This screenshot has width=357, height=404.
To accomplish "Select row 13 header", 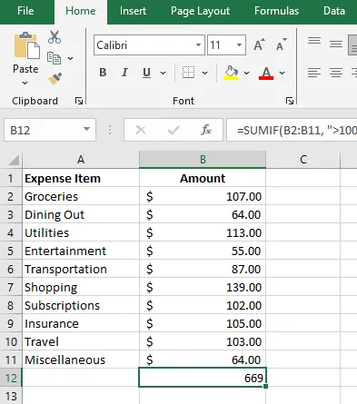I will (x=11, y=396).
